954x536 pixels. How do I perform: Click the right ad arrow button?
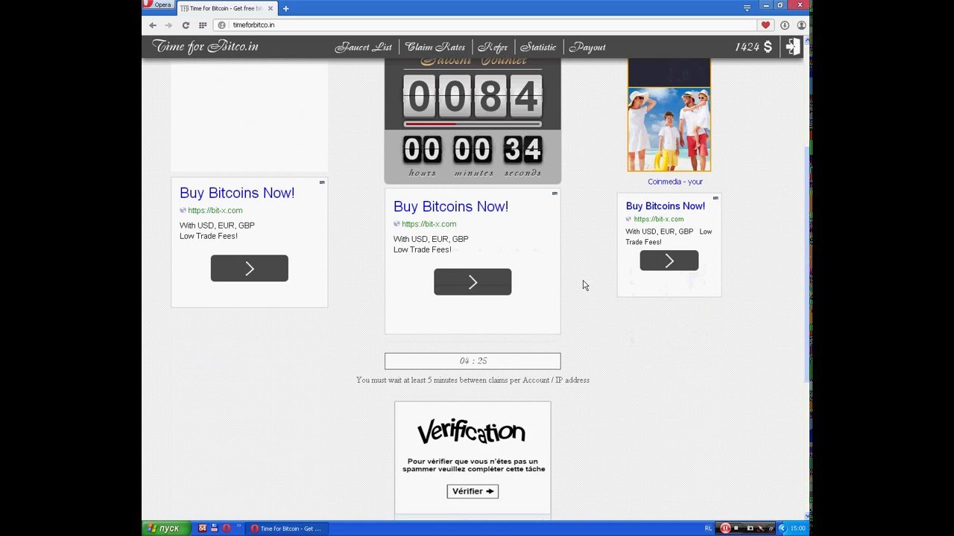(x=669, y=261)
